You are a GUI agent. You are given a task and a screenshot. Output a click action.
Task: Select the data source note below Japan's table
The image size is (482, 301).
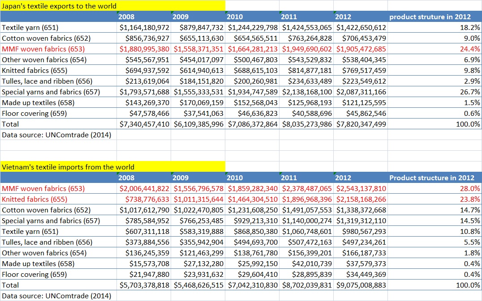pyautogui.click(x=56, y=135)
